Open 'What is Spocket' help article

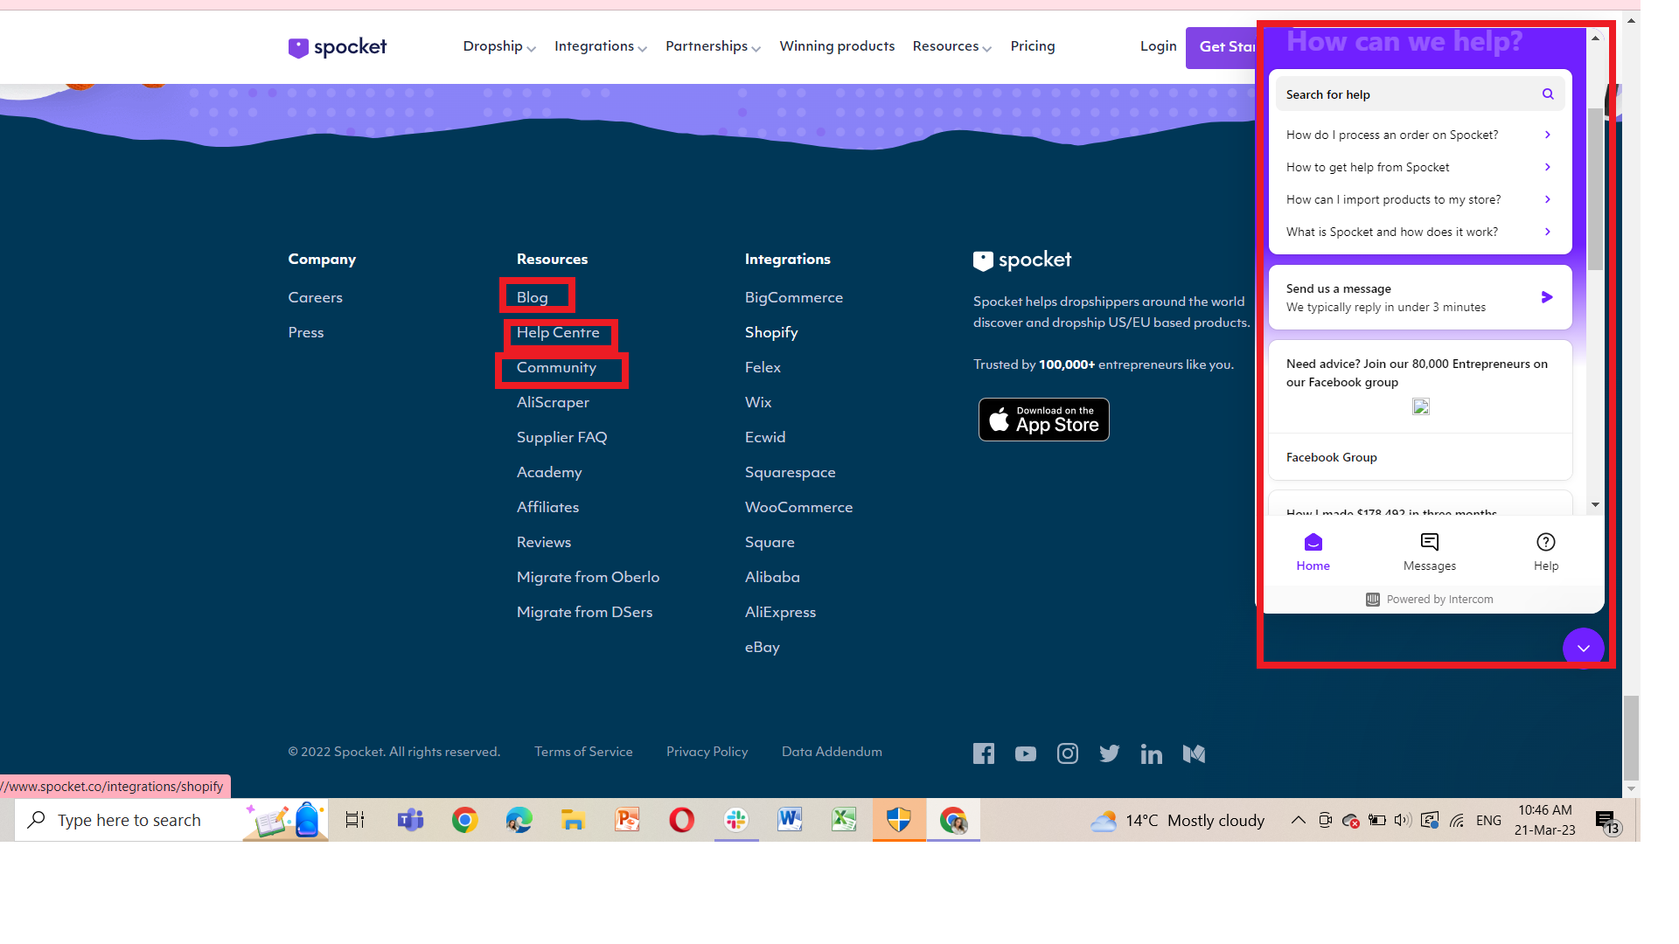pyautogui.click(x=1420, y=232)
